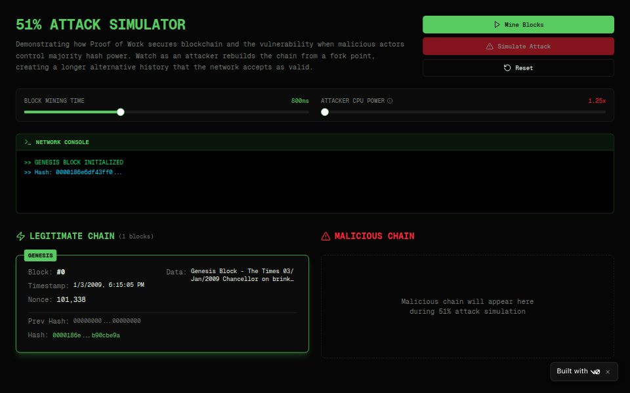Click the play icon in Mine Blocks

(497, 24)
